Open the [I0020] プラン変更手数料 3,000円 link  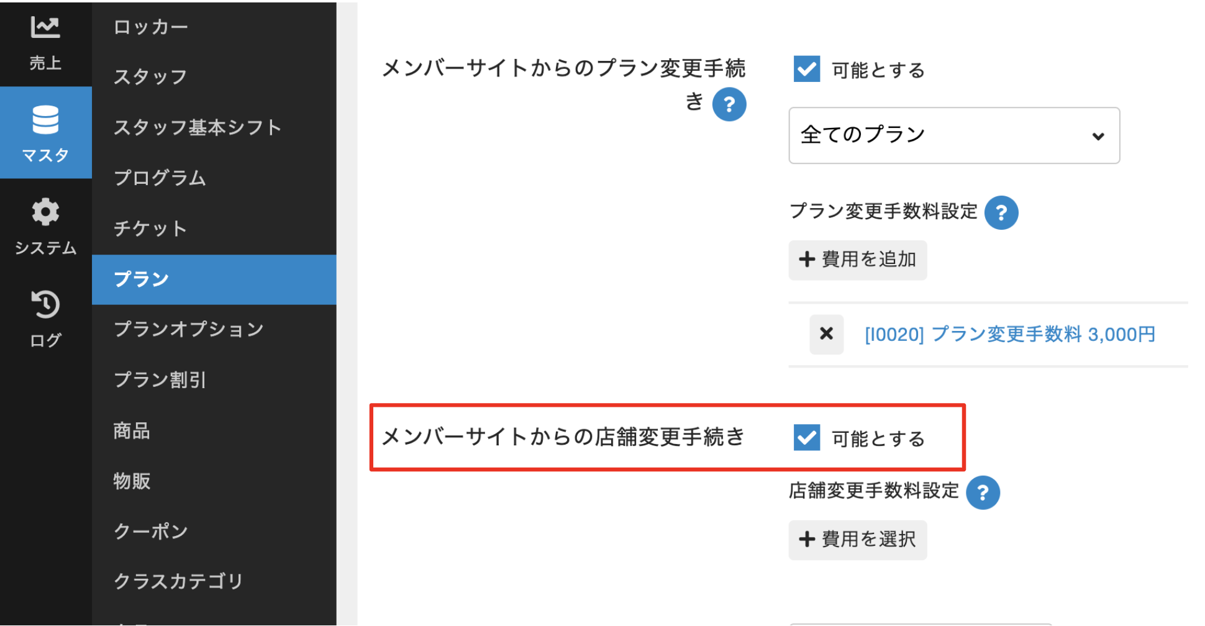(1009, 335)
